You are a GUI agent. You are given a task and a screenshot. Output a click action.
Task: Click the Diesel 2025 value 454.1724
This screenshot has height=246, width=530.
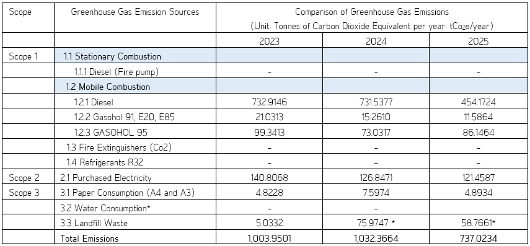(478, 102)
